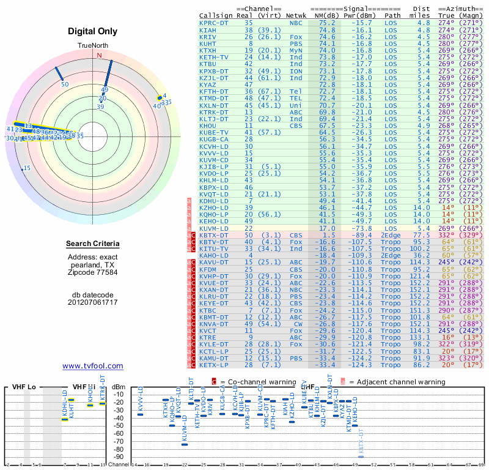
Task: Select KVUE-DT callsign in the table
Action: tap(213, 283)
